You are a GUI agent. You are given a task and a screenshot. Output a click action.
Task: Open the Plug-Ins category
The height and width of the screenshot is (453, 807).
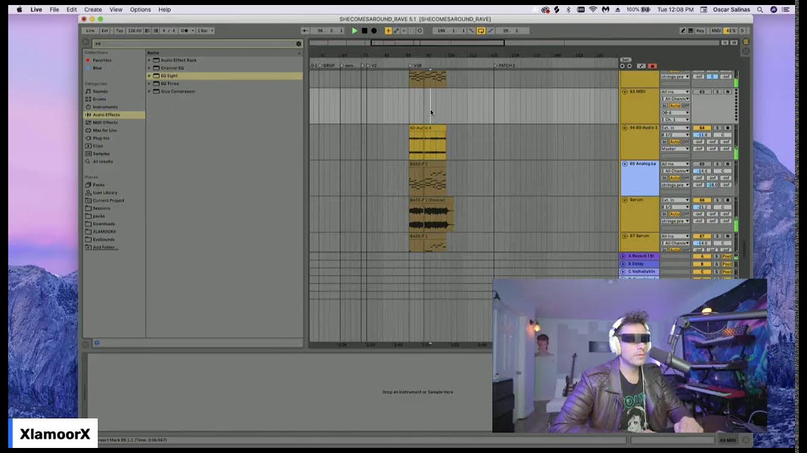click(101, 138)
